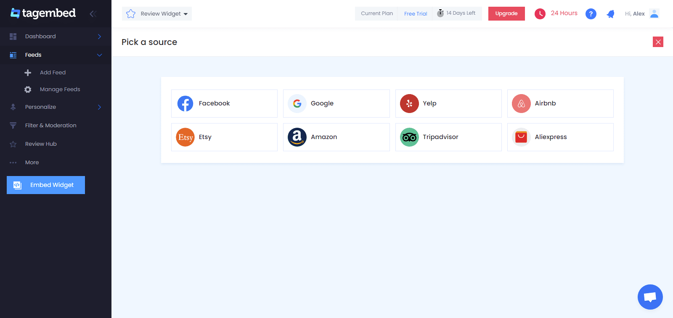Click the red Upgrade button
The height and width of the screenshot is (318, 673).
pos(506,13)
